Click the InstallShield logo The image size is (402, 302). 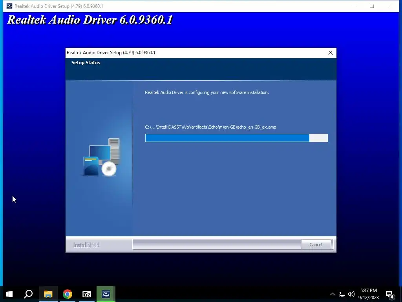coord(86,245)
